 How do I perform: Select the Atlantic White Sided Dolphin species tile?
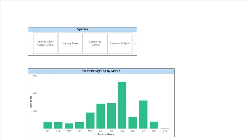(46, 43)
